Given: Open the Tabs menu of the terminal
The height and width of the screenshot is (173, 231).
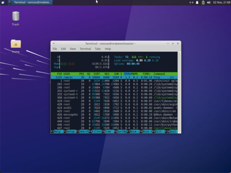Looking at the screenshot, I should pyautogui.click(x=98, y=49).
